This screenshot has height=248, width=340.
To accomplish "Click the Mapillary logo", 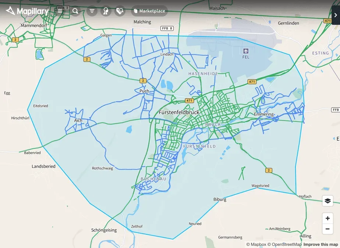I will pos(27,11).
